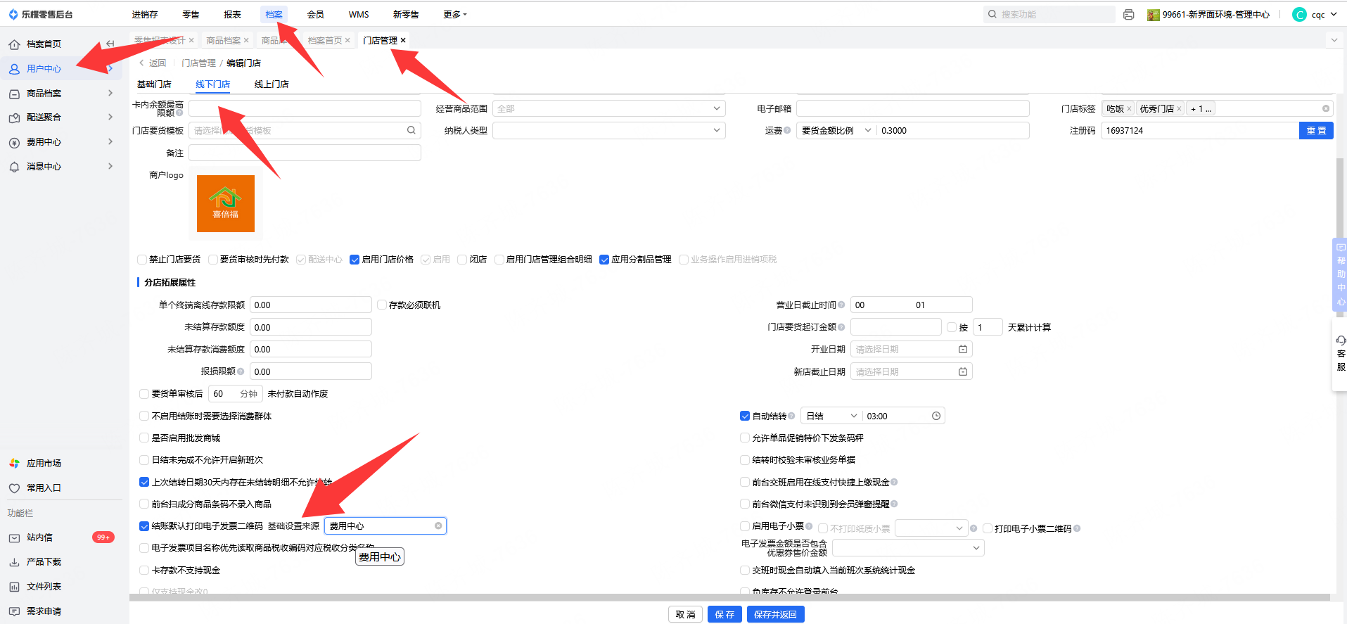Image resolution: width=1347 pixels, height=624 pixels.
Task: Switch to 线上门店 tab
Action: pos(272,84)
